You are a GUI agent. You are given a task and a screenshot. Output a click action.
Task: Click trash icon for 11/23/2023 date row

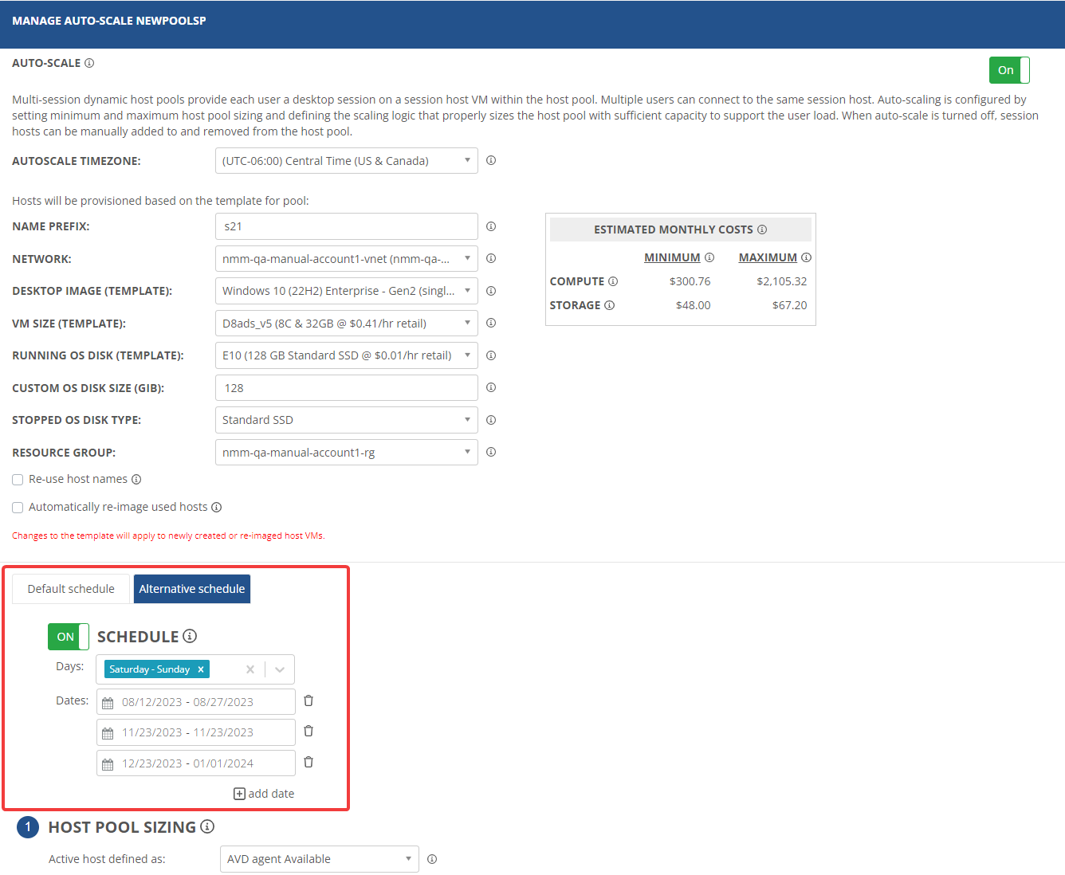click(308, 732)
